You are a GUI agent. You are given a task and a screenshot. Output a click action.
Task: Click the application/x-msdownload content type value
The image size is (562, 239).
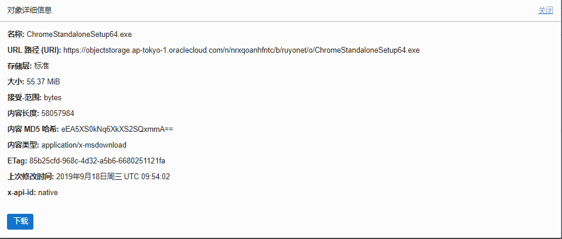tap(84, 145)
